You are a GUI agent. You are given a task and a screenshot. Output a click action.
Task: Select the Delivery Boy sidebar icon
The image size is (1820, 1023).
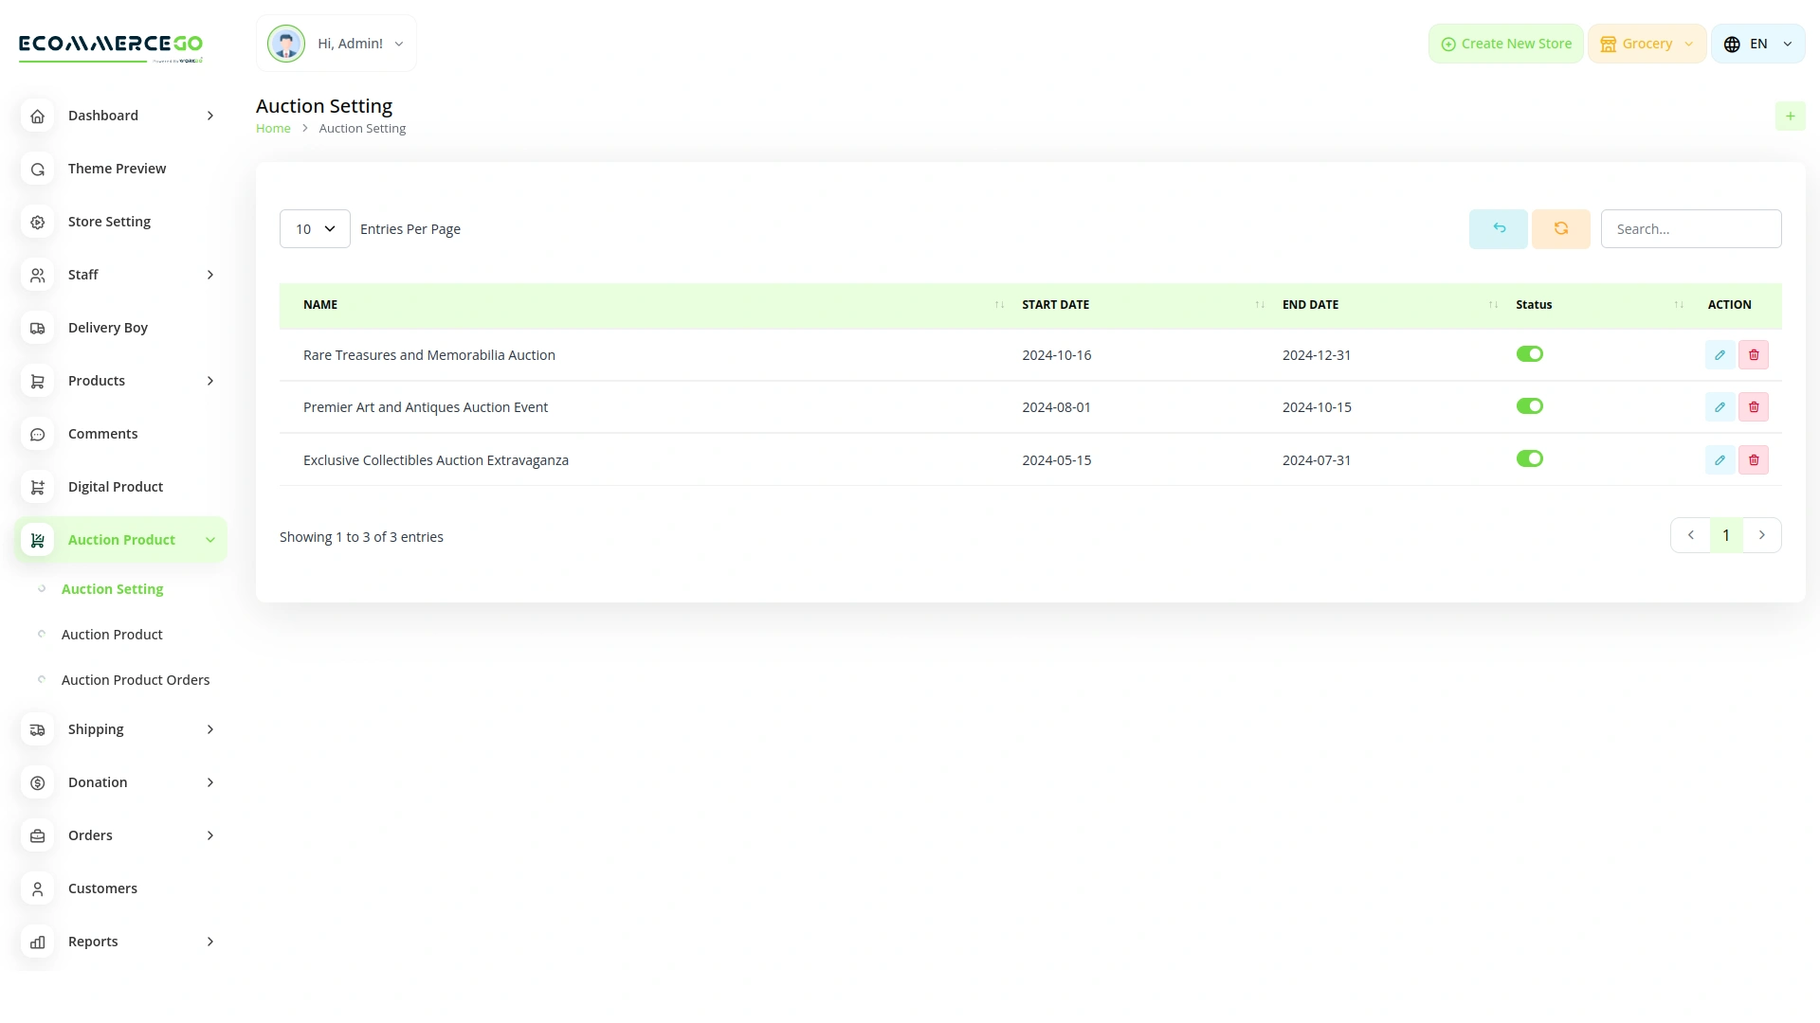37,328
